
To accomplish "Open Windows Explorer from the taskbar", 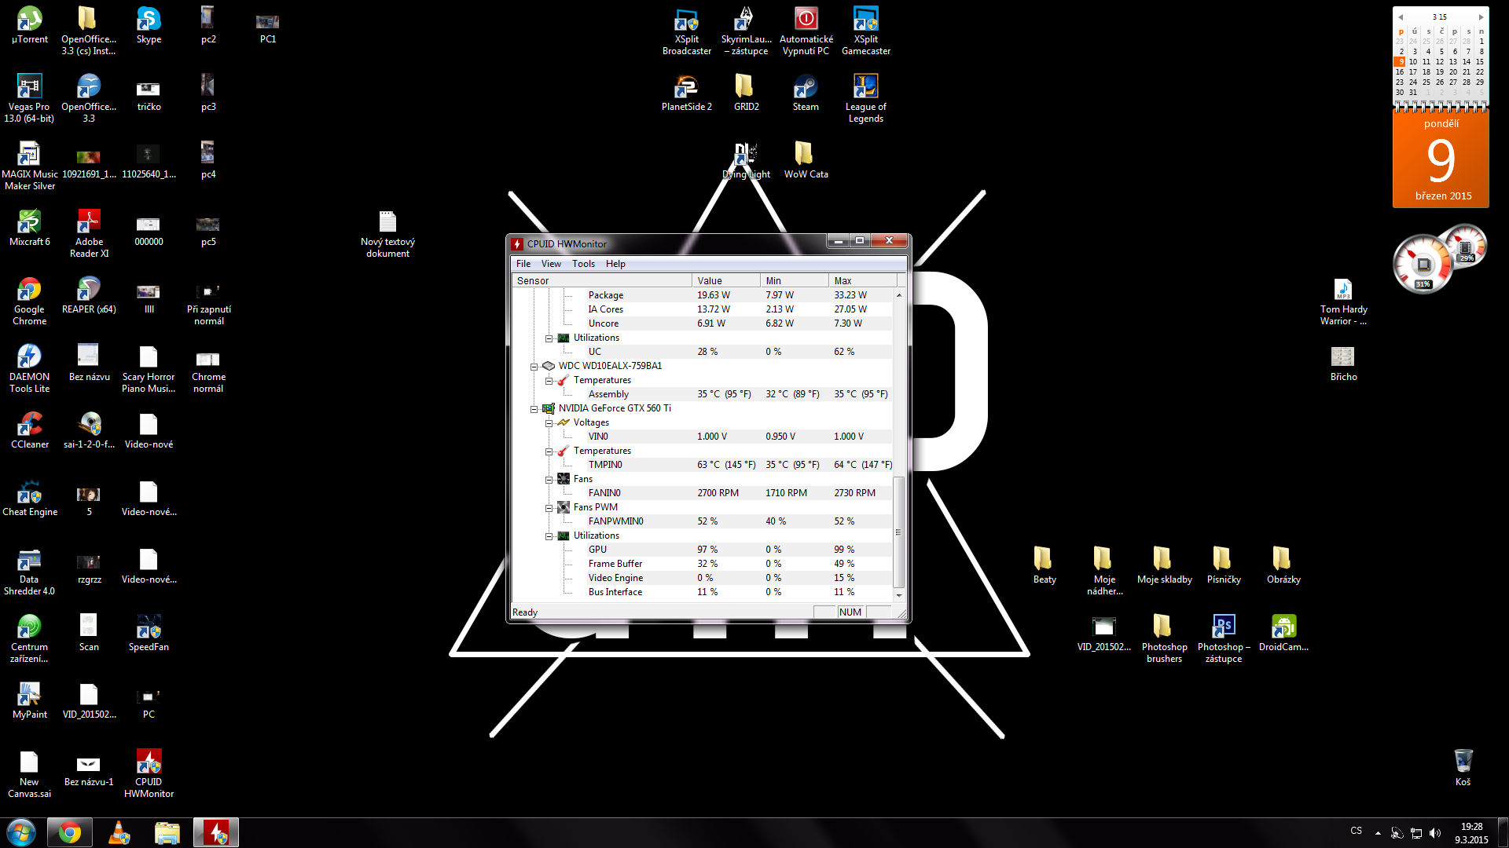I will [x=167, y=832].
